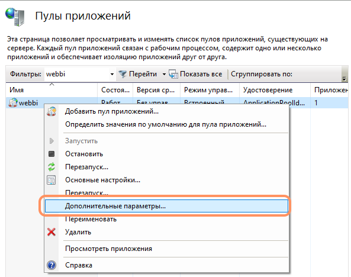Image resolution: width=351 pixels, height=277 pixels.
Task: Click the Сгруппировать по label
Action: (x=262, y=74)
